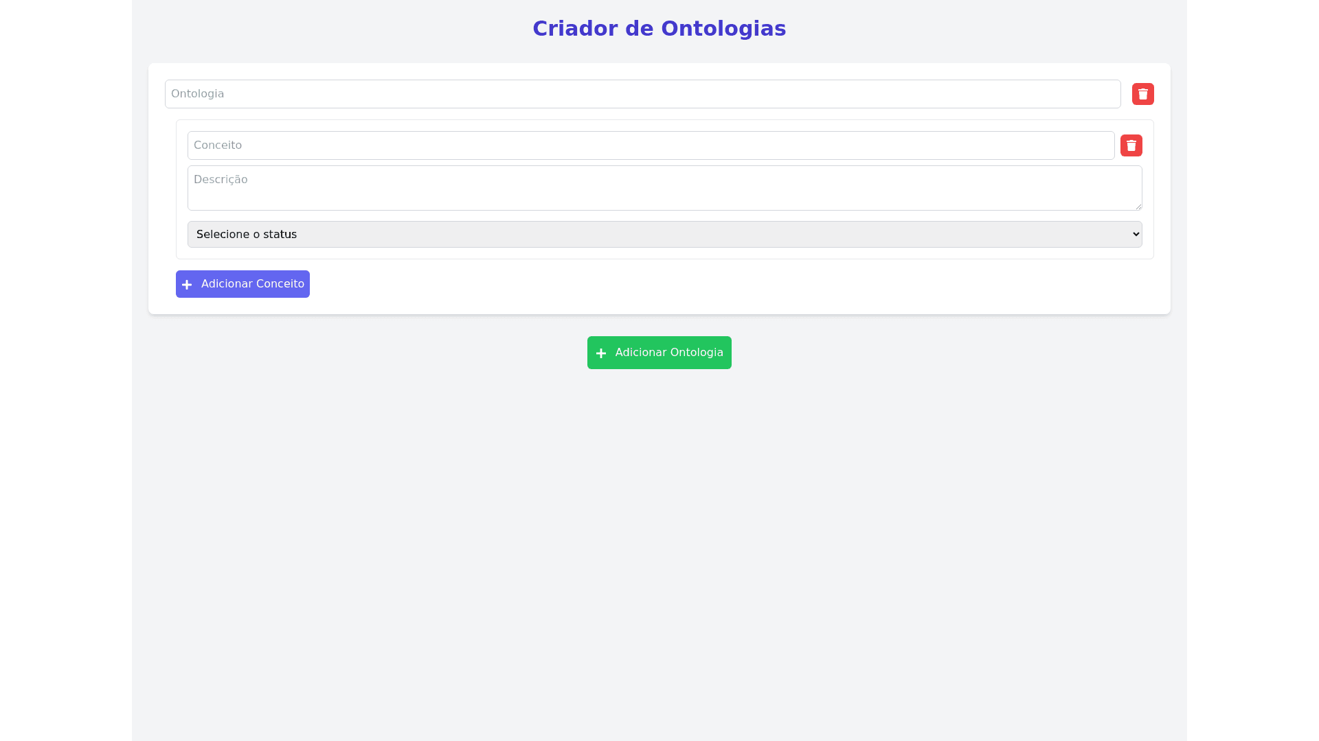The height and width of the screenshot is (741, 1319).
Task: Click the Criador de Ontologias heading
Action: click(659, 29)
